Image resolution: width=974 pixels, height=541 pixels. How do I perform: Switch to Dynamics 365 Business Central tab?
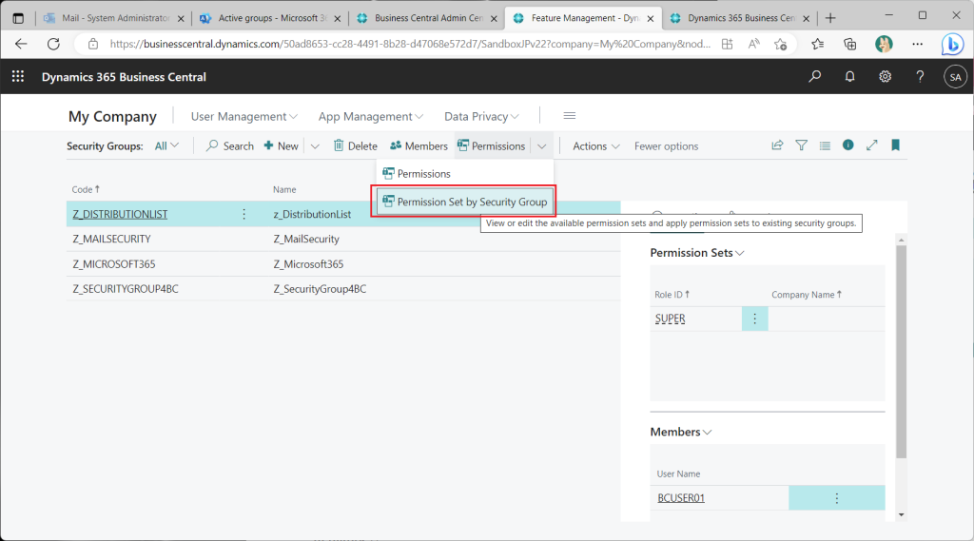pyautogui.click(x=740, y=18)
